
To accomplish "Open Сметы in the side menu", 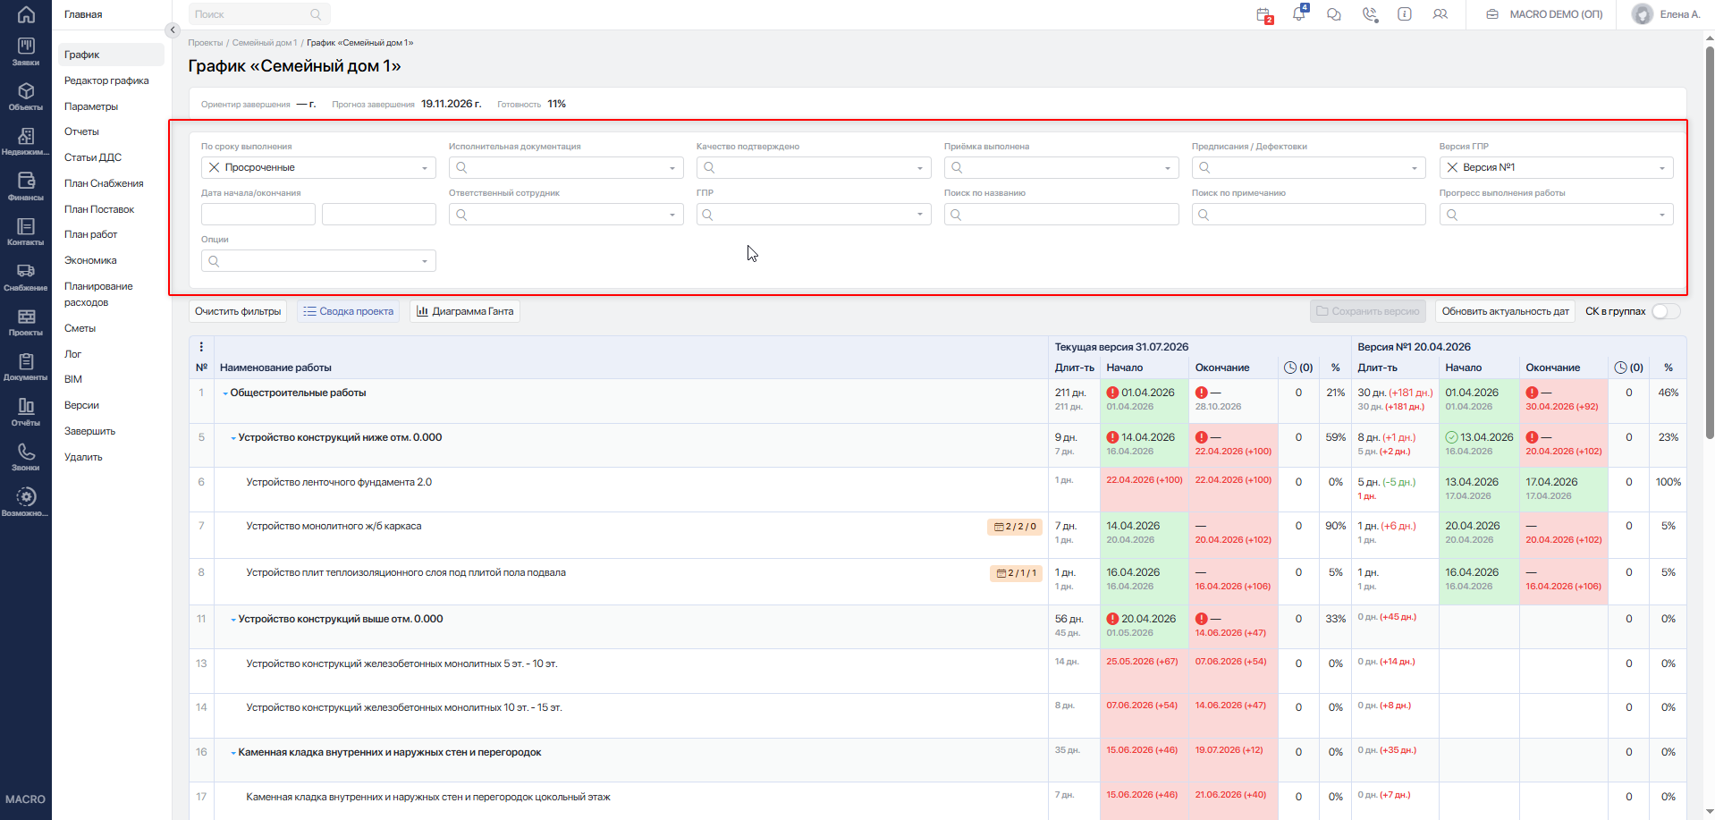I will [80, 328].
